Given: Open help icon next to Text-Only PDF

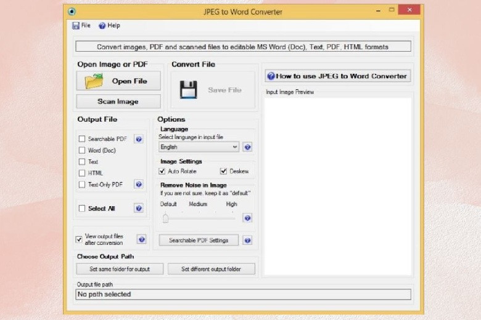Looking at the screenshot, I should point(139,185).
